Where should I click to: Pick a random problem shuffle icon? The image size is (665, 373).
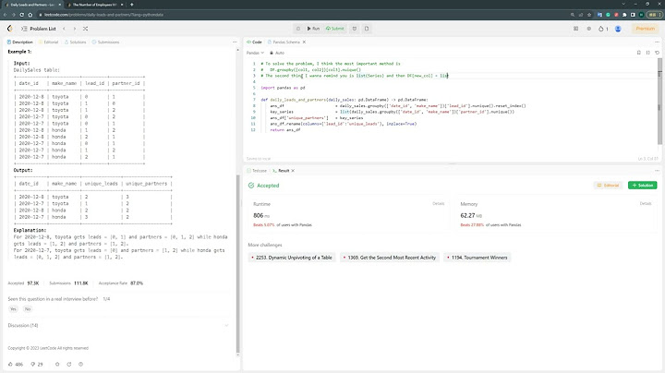pos(85,29)
